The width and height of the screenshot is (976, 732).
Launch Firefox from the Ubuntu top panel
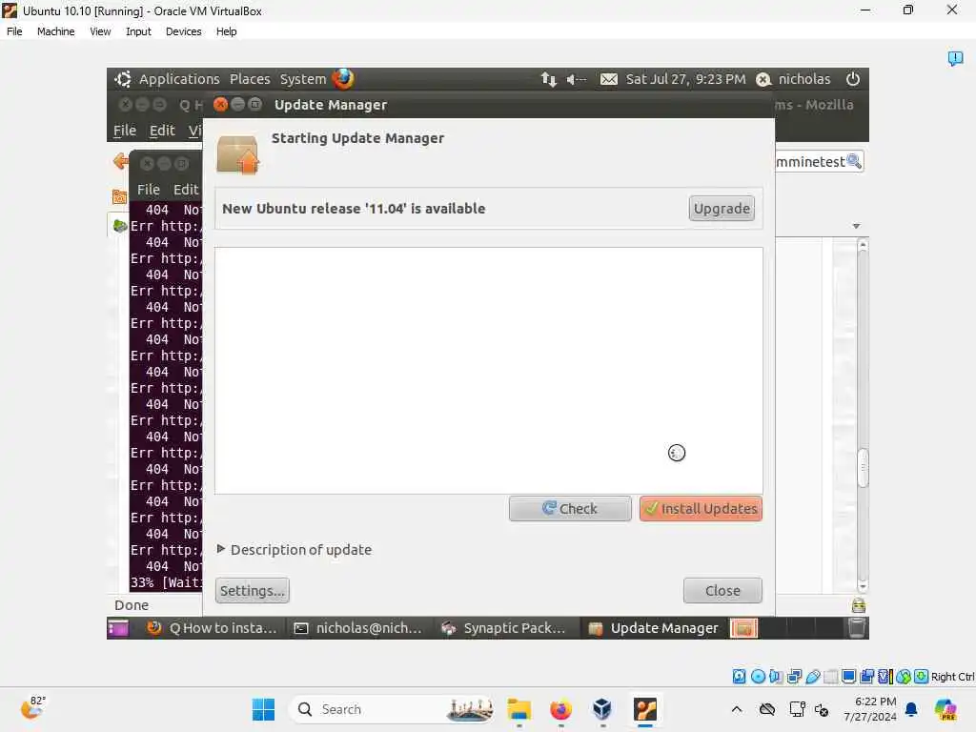click(x=342, y=79)
